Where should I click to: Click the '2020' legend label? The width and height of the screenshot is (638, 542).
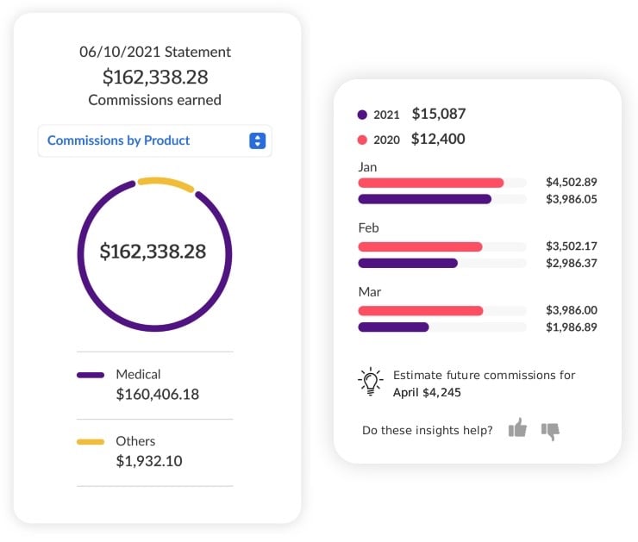(386, 140)
